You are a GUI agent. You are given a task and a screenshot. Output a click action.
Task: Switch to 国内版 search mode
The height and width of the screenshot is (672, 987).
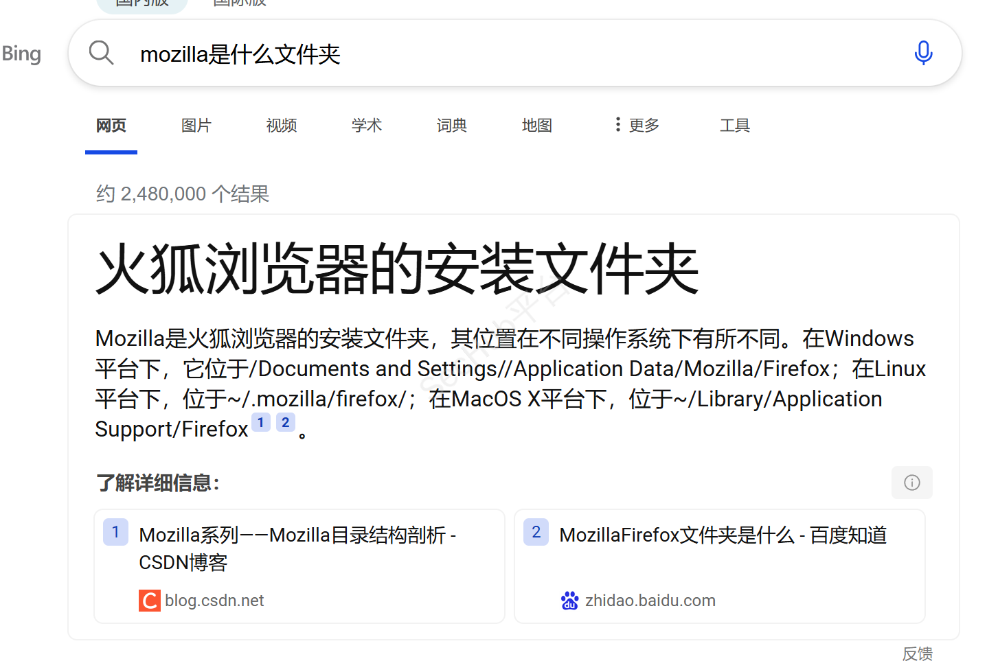pyautogui.click(x=141, y=3)
